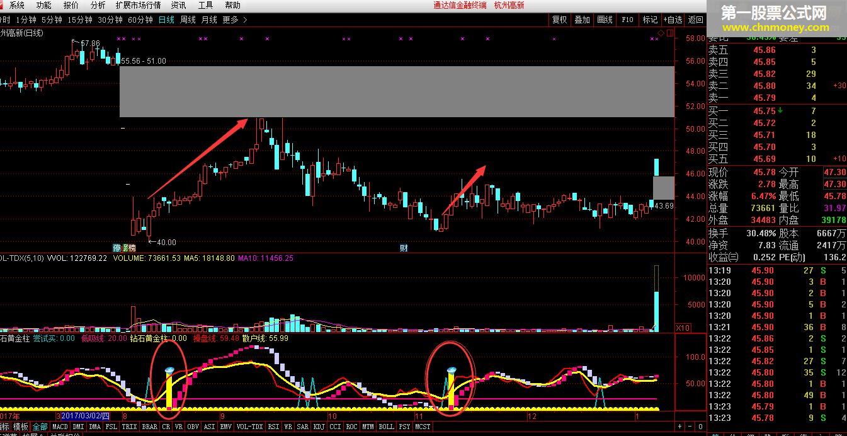The width and height of the screenshot is (847, 436).
Task: Switch chart to 5分钟 period
Action: tap(52, 20)
